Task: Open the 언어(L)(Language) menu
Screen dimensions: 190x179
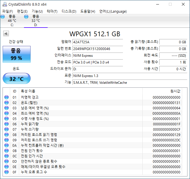Action: (113, 11)
